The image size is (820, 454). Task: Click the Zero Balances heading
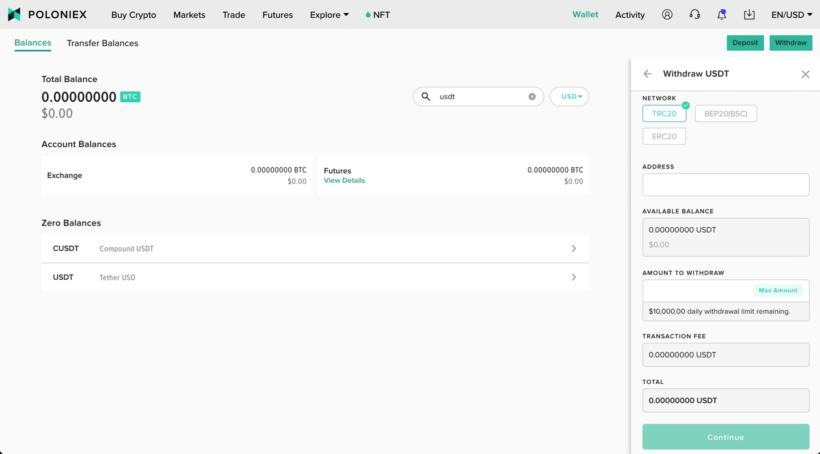coord(71,223)
